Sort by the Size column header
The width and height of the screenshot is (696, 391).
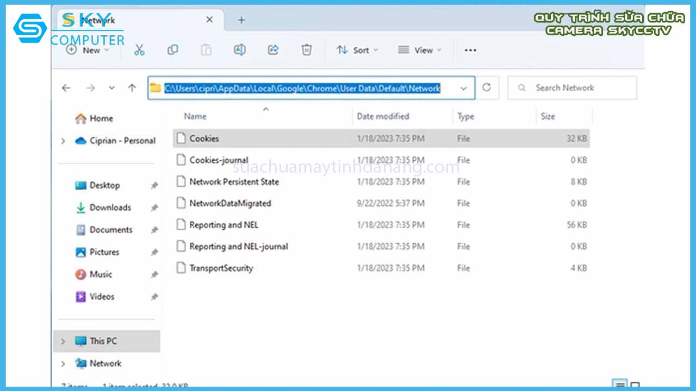548,116
